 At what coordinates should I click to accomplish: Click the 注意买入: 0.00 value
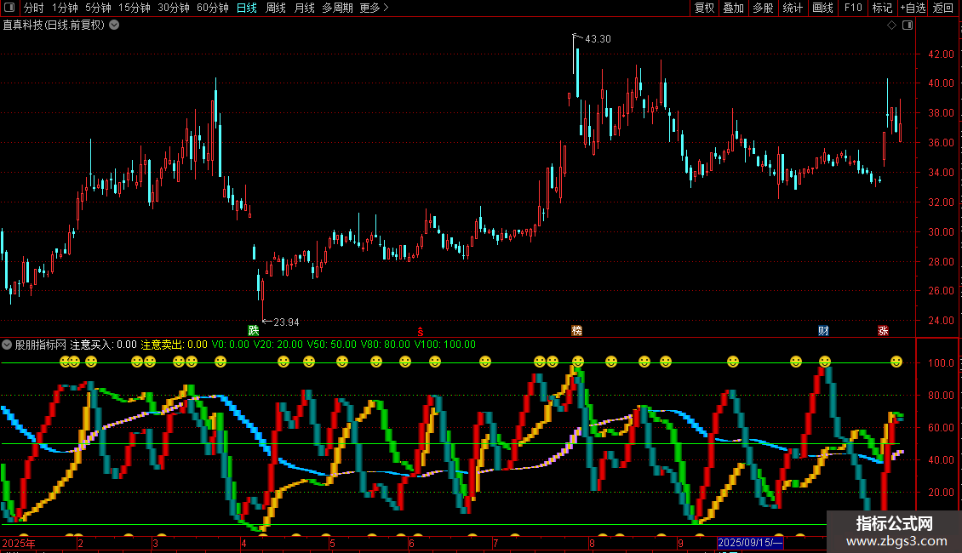click(x=104, y=345)
